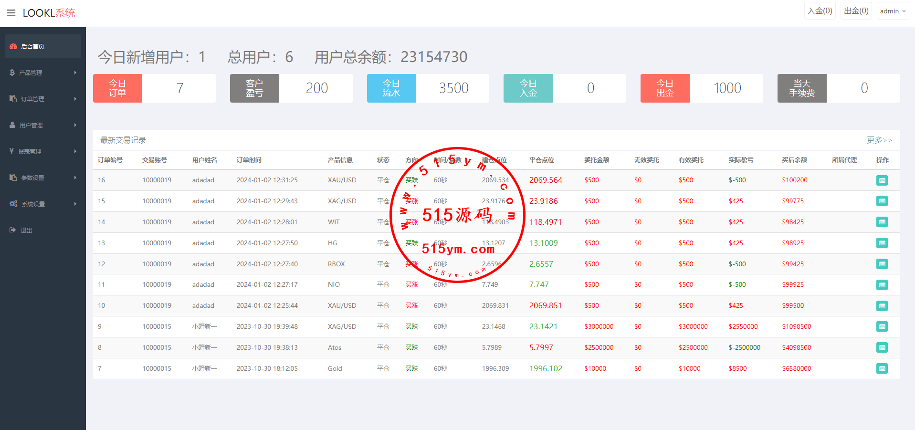Open details icon for order 16

[882, 180]
